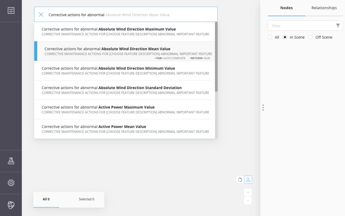Switch to the Relationships tab
Image resolution: width=345 pixels, height=216 pixels.
324,8
